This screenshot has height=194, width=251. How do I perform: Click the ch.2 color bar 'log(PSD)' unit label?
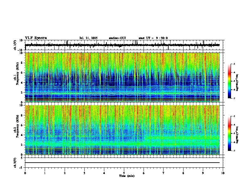click(x=237, y=135)
